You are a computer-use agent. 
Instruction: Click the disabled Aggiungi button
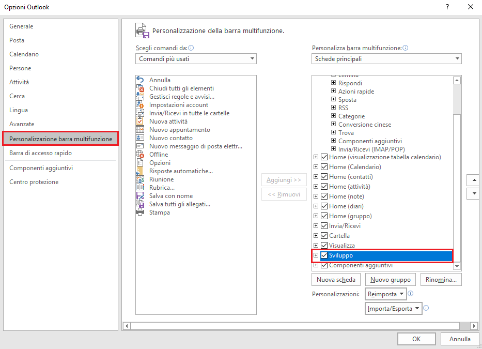click(284, 180)
